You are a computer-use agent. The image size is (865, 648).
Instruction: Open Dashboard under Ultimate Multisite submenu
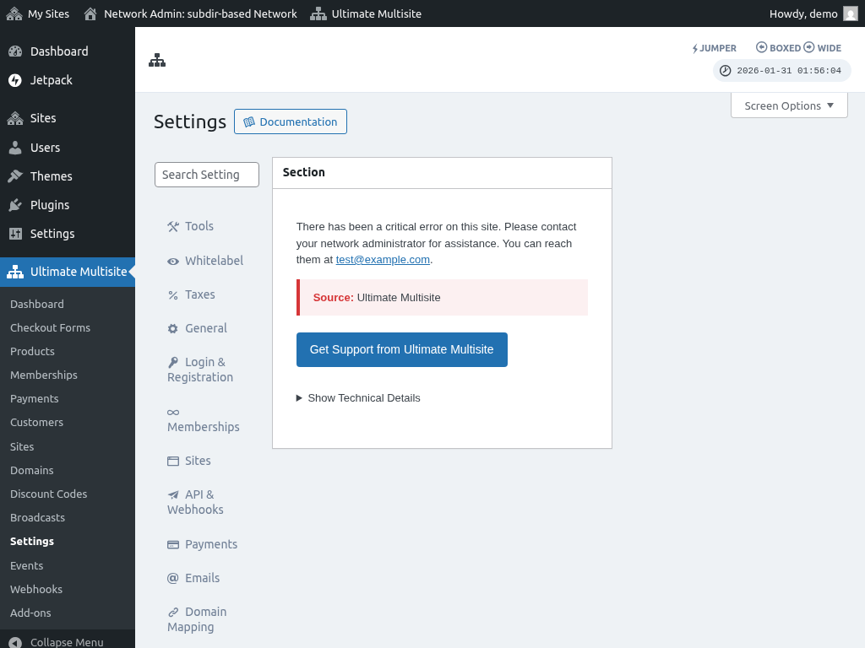click(x=37, y=304)
